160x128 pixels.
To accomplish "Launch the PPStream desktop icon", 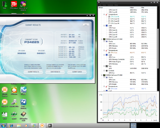I will (x=14, y=91).
